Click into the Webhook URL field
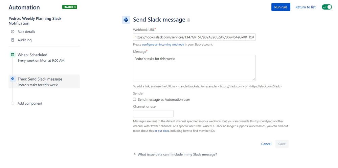Screen dimensions: 338x168 [194, 37]
